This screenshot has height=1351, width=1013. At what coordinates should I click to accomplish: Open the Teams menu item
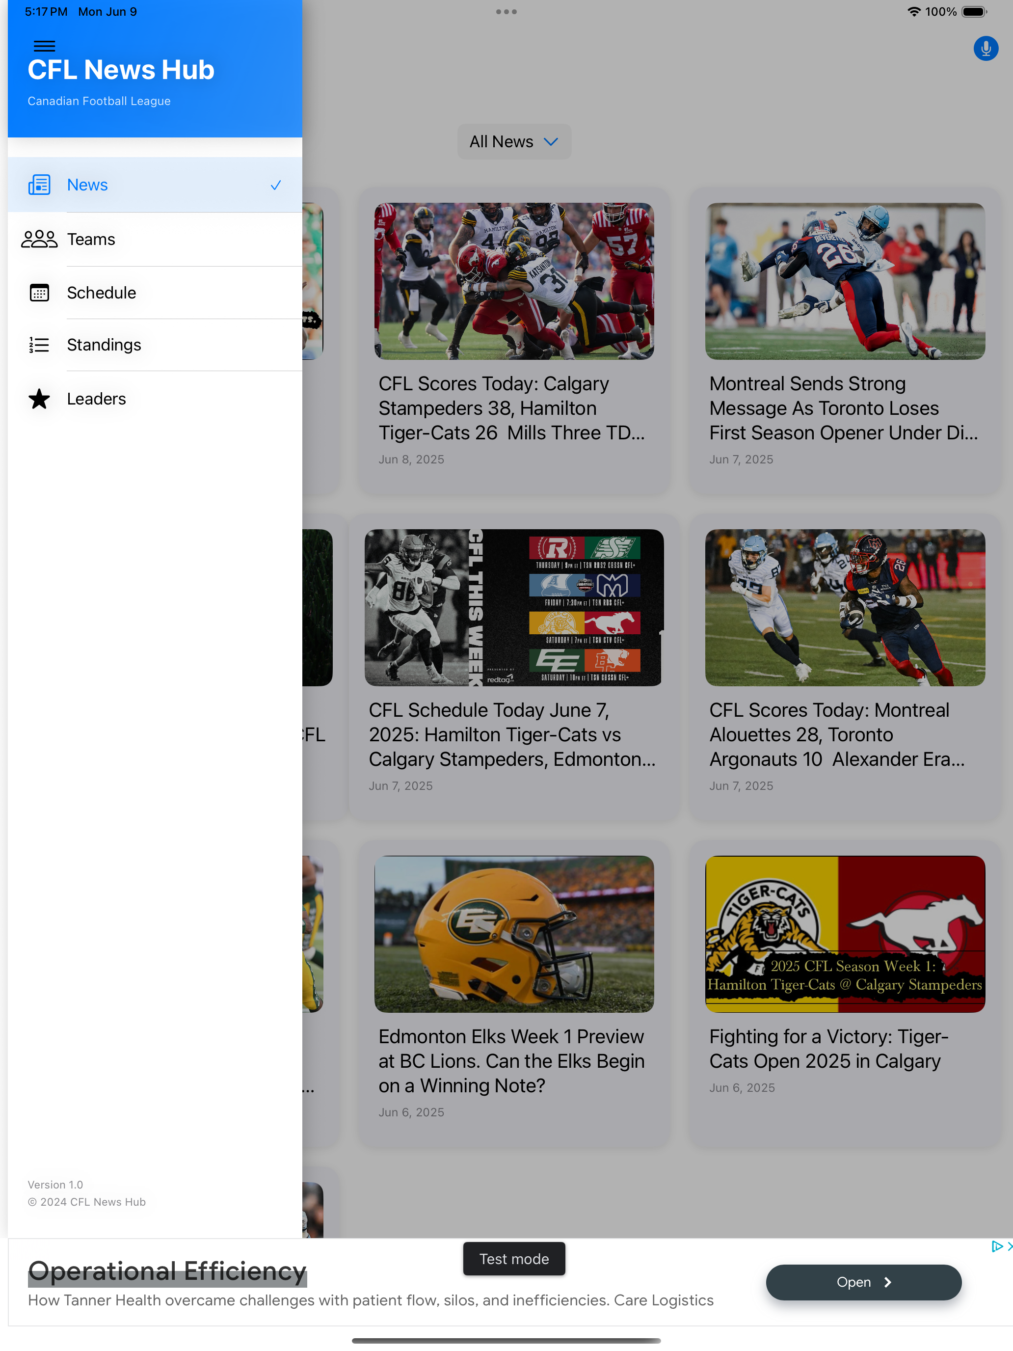click(x=155, y=240)
